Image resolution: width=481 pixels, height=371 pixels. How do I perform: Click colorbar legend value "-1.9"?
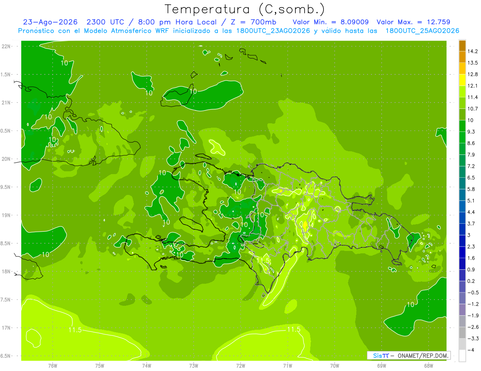click(x=473, y=315)
